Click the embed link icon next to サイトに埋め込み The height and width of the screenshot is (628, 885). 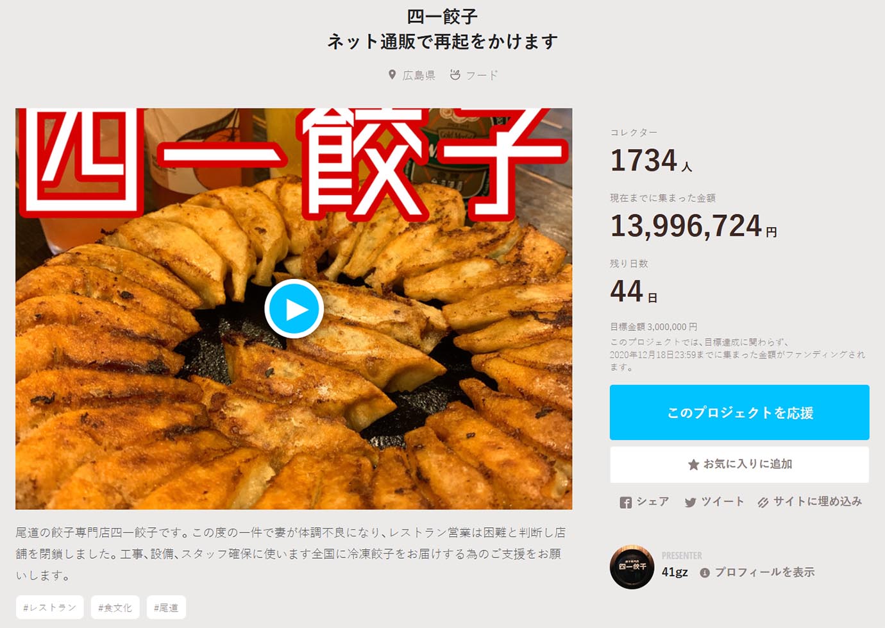(x=763, y=502)
